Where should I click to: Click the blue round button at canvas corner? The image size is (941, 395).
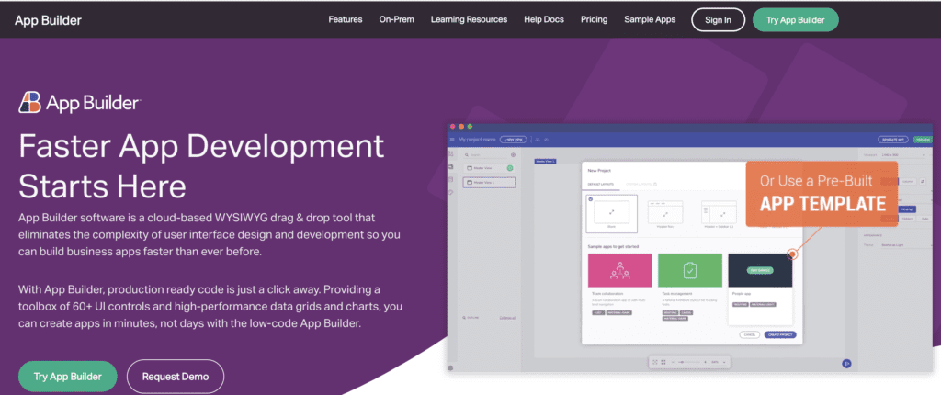[x=846, y=363]
